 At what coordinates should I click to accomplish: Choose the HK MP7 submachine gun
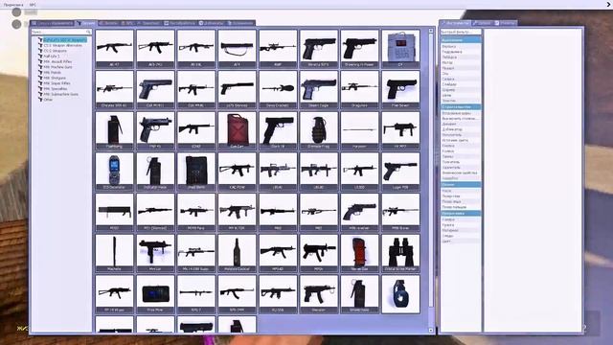coord(400,130)
